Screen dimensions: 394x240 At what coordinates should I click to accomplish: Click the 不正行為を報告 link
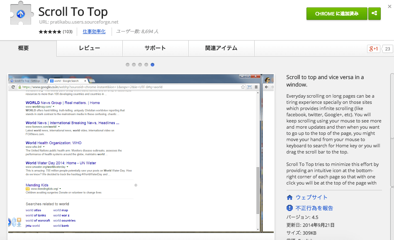[x=314, y=208]
